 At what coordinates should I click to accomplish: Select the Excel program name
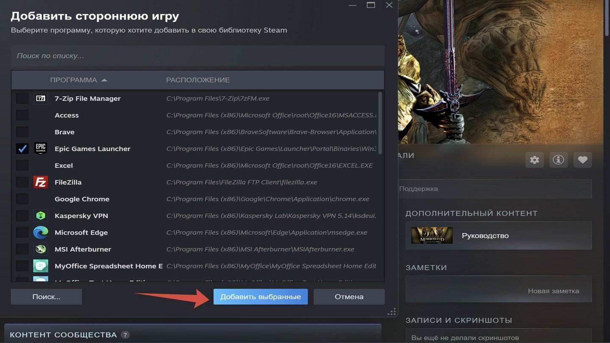click(x=64, y=166)
